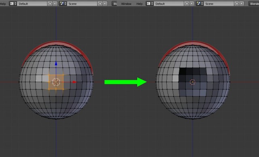Open the Window menu in right Blender header
This screenshot has height=157, width=259.
(126, 4)
